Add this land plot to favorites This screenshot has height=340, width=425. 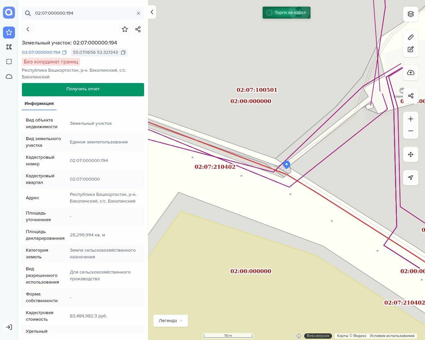coord(125,29)
